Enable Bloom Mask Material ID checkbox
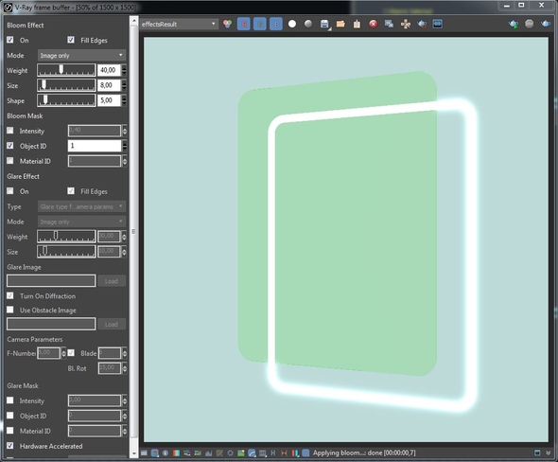558x462 pixels. [x=10, y=161]
